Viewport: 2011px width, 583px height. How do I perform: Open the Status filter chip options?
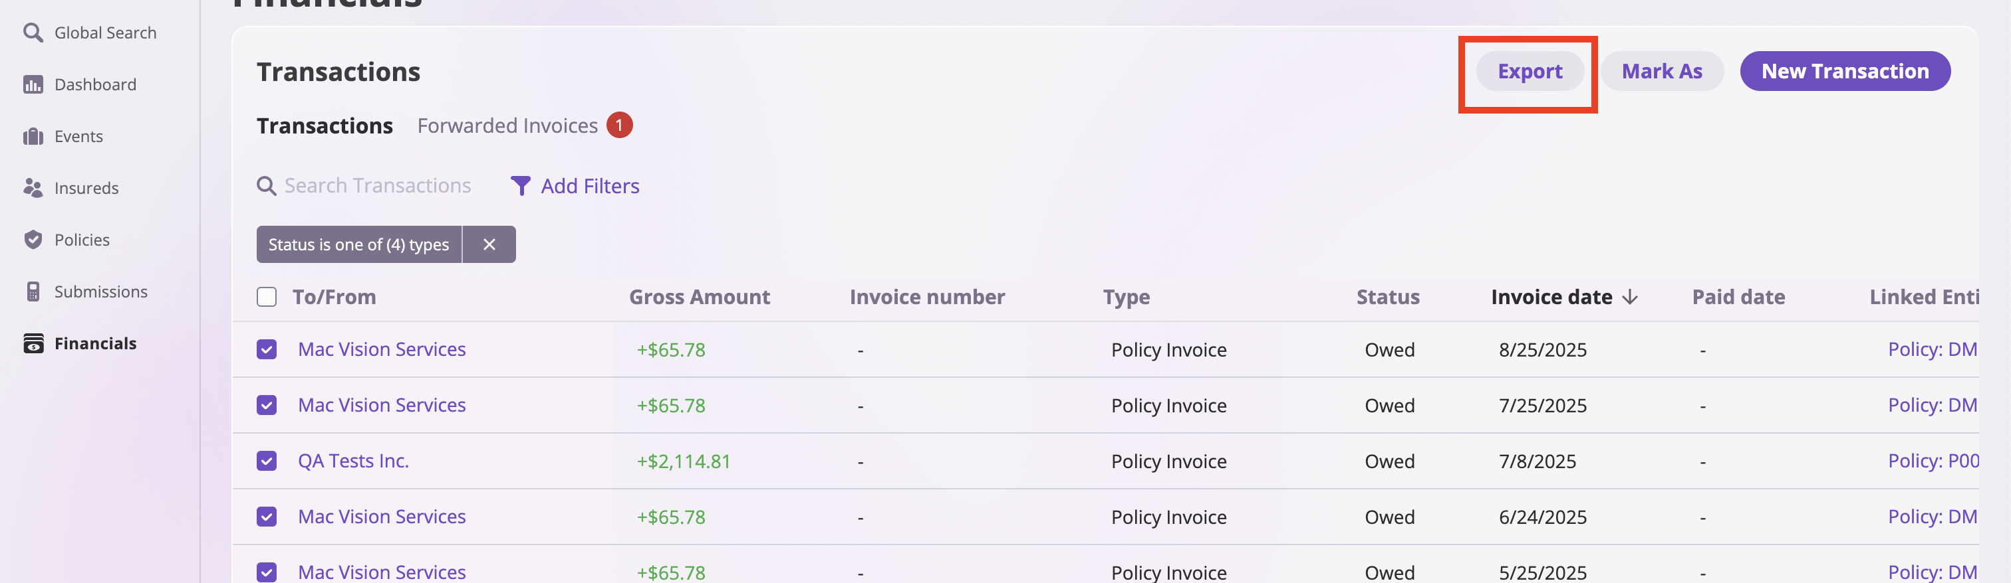point(359,245)
